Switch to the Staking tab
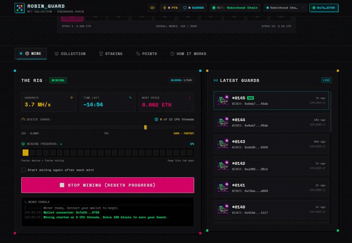The width and height of the screenshot is (352, 243). (111, 54)
